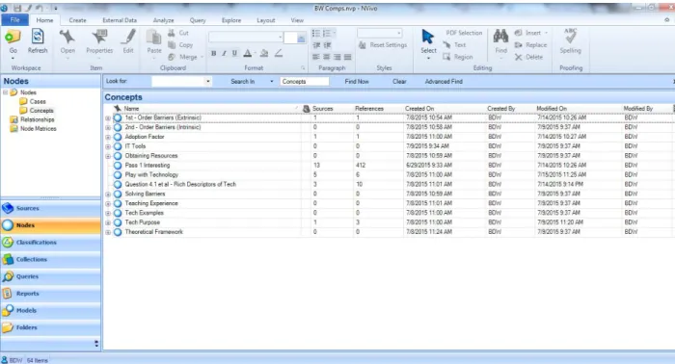Screen dimensions: 675x364
Task: Open the Models navigation pane
Action: tap(50, 310)
